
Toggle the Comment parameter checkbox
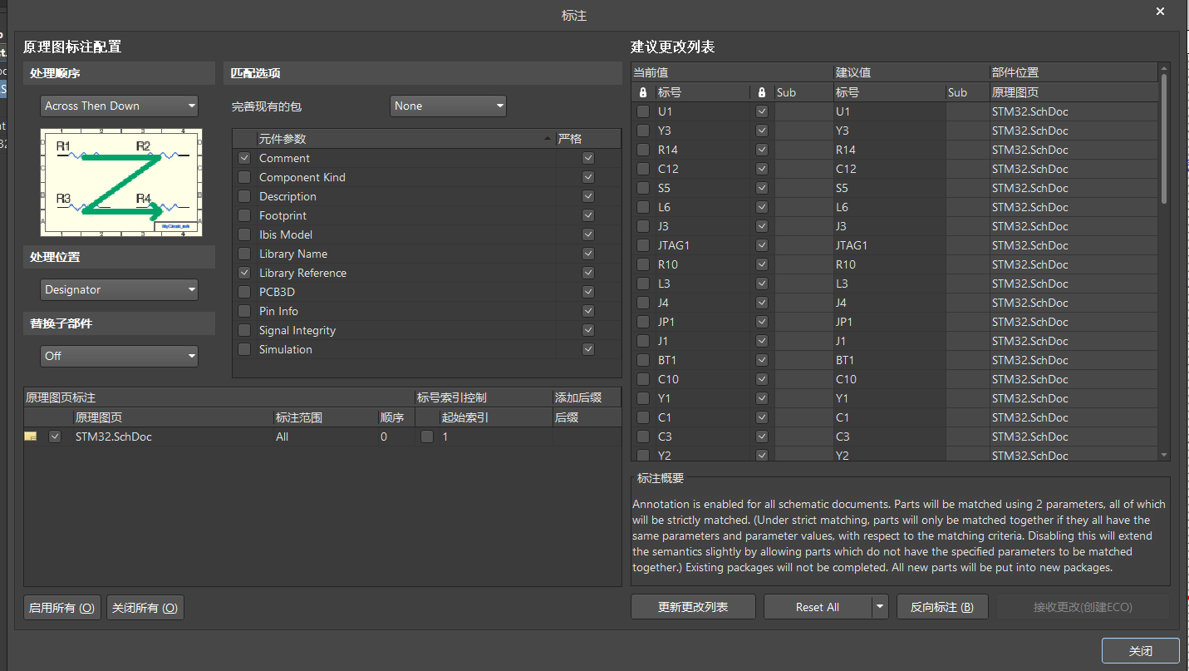point(244,158)
